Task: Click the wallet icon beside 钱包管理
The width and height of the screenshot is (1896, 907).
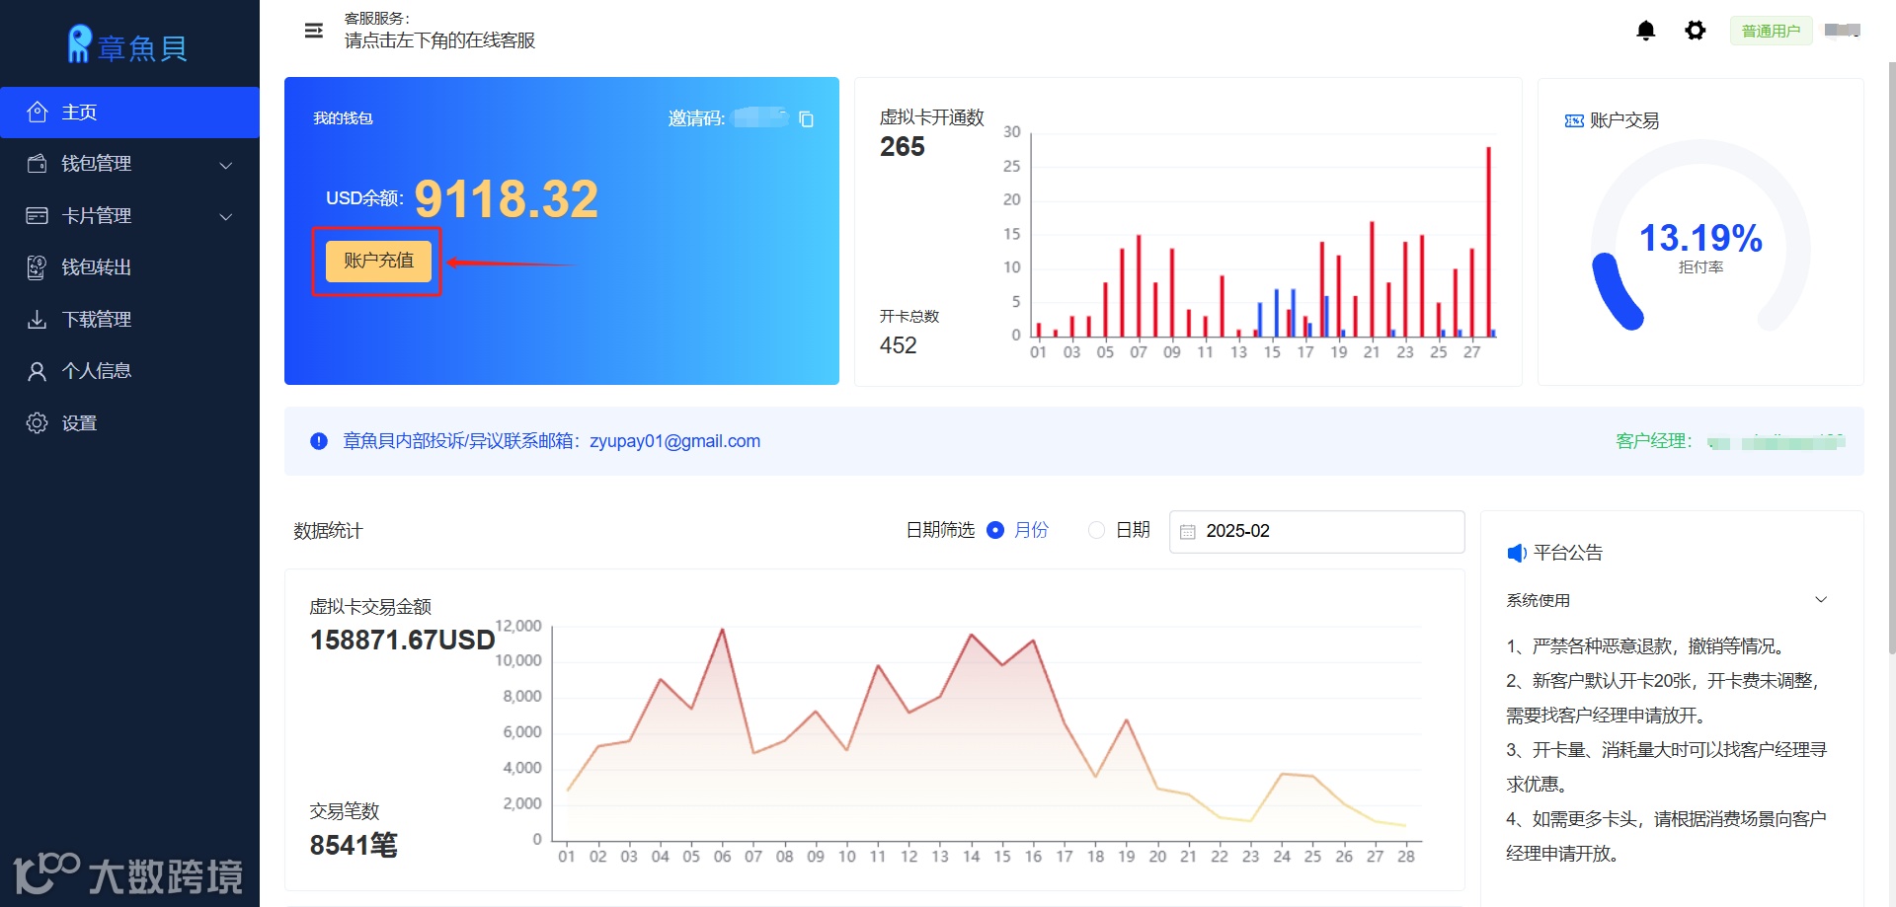Action: 38,164
